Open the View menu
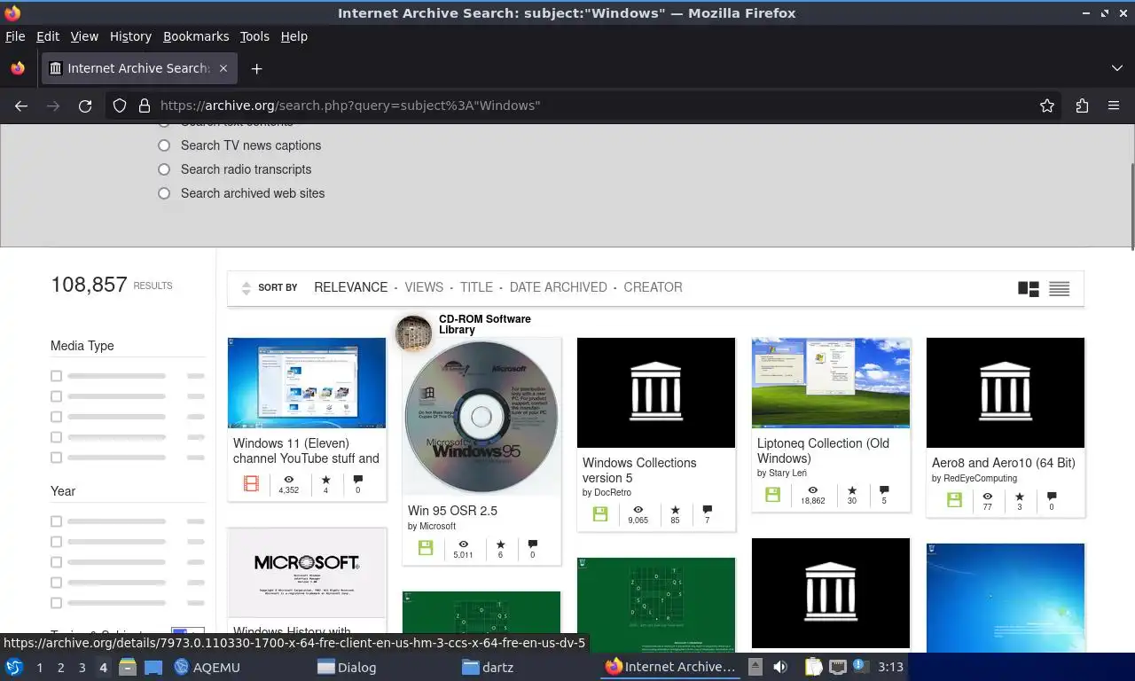This screenshot has width=1135, height=681. 84,36
